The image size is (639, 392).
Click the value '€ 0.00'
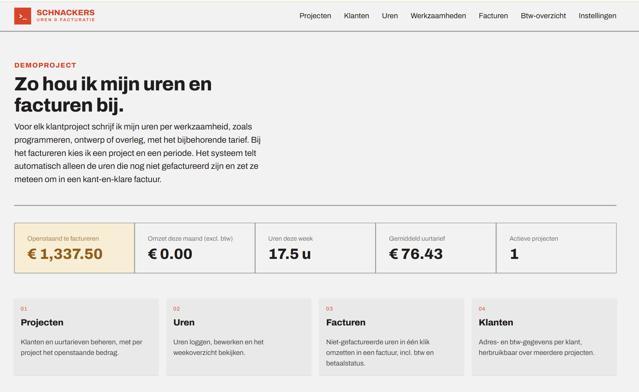(170, 254)
